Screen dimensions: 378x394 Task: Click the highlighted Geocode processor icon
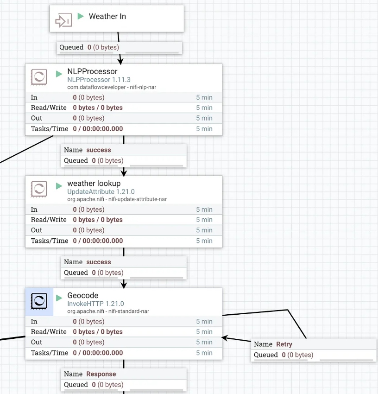tap(39, 301)
